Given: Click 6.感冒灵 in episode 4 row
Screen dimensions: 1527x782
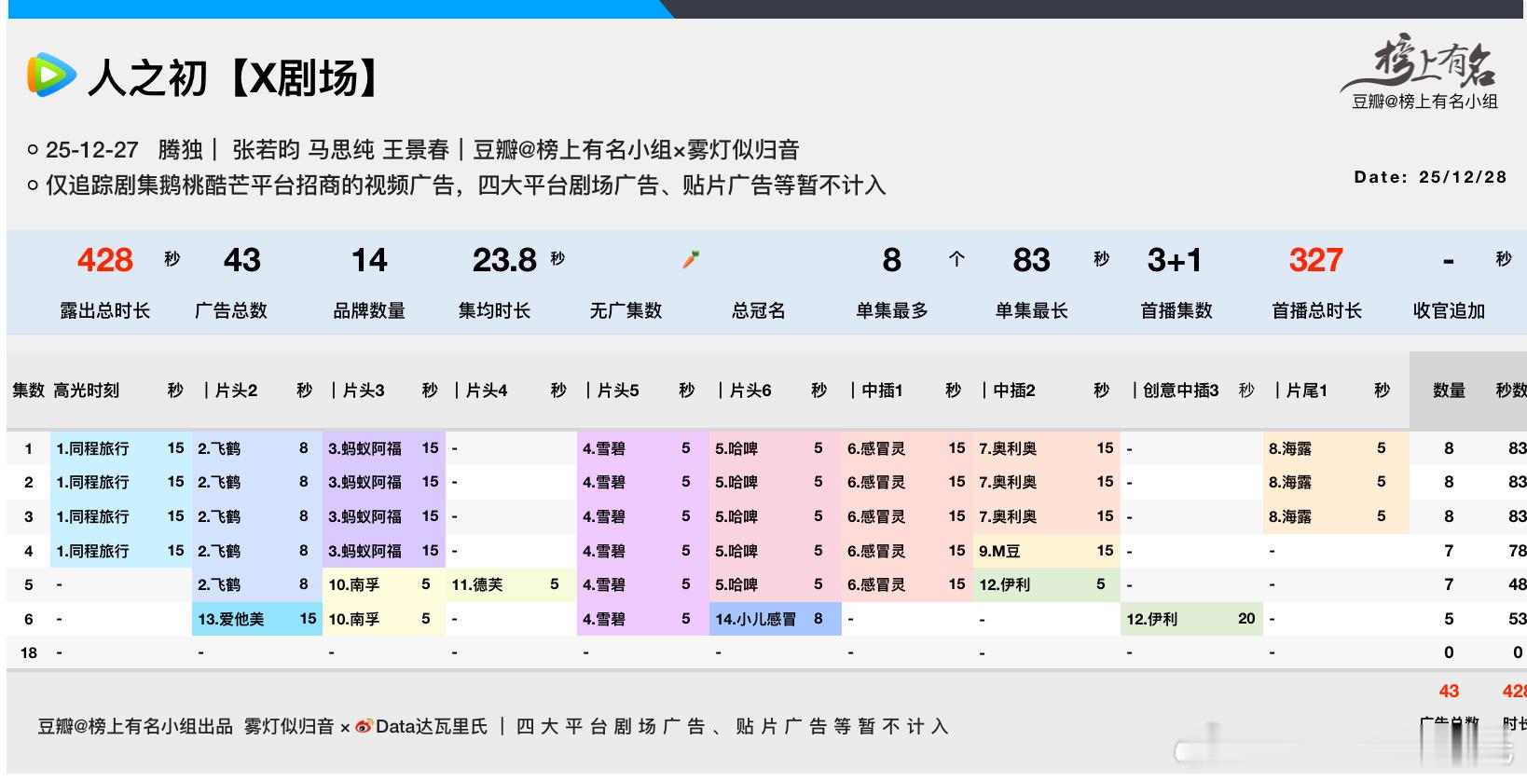Looking at the screenshot, I should (876, 551).
